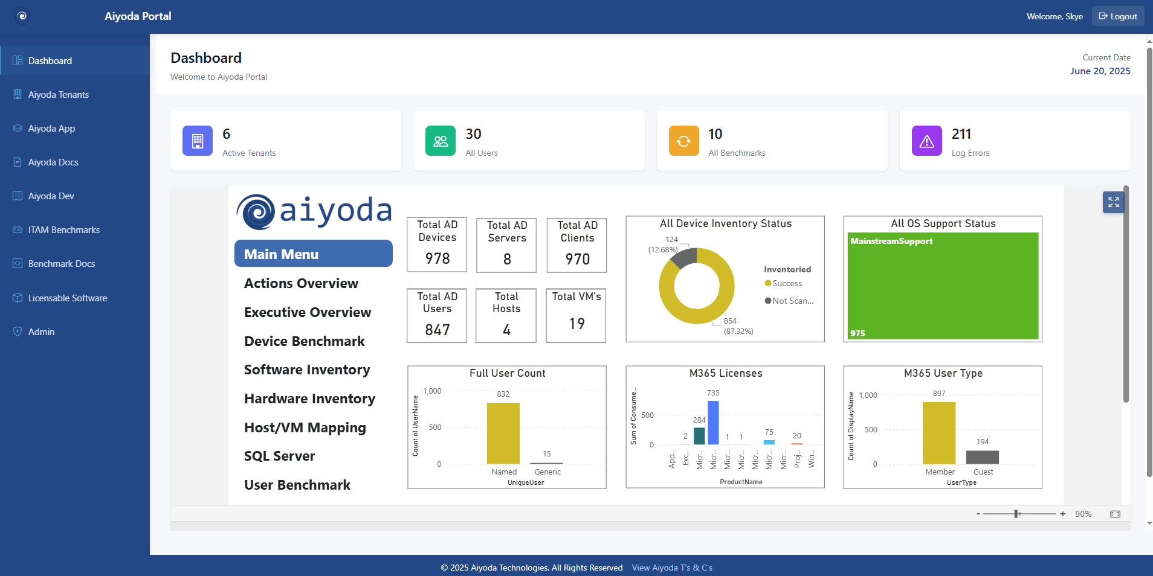Click the fit-to-page icon near the zoom control
The height and width of the screenshot is (576, 1153).
[x=1114, y=514]
